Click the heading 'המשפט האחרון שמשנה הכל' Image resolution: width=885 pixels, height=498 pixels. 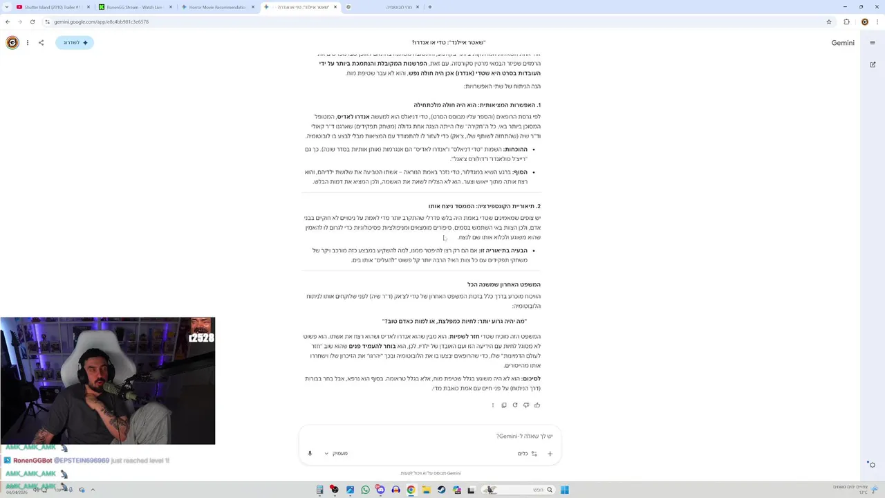click(503, 284)
